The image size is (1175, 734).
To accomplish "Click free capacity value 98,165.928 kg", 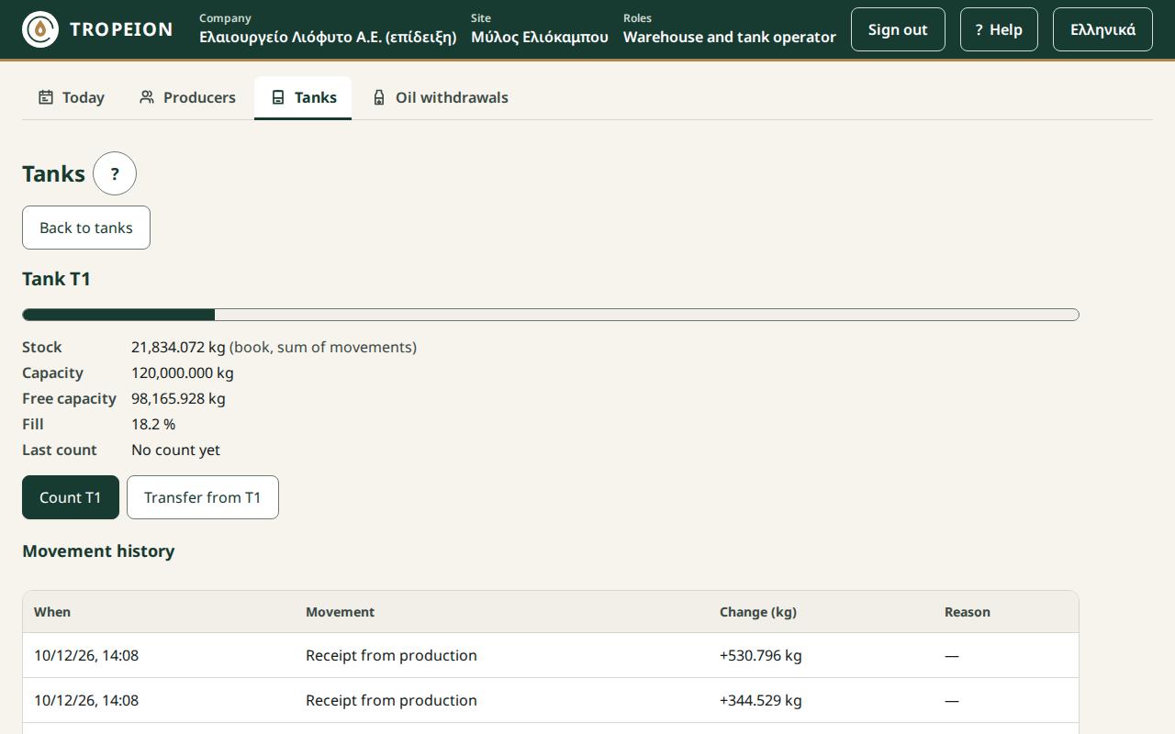I will pos(178,398).
